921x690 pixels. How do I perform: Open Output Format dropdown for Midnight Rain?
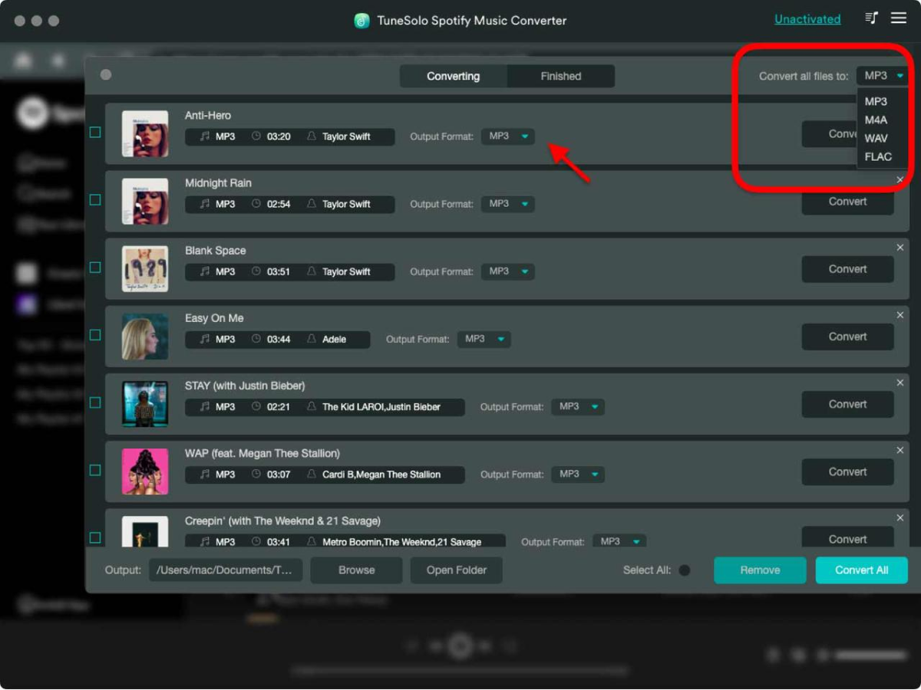508,204
